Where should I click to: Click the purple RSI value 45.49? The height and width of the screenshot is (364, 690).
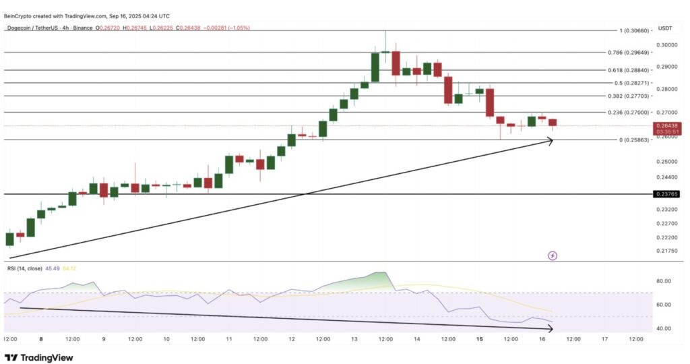point(52,268)
